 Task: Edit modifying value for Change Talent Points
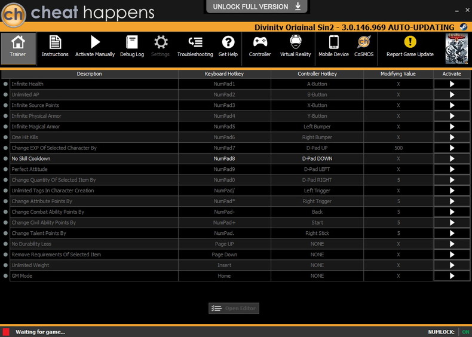pyautogui.click(x=399, y=233)
